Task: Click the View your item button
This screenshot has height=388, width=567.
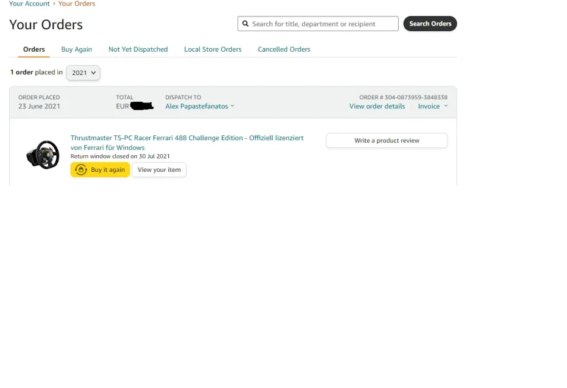Action: tap(159, 170)
